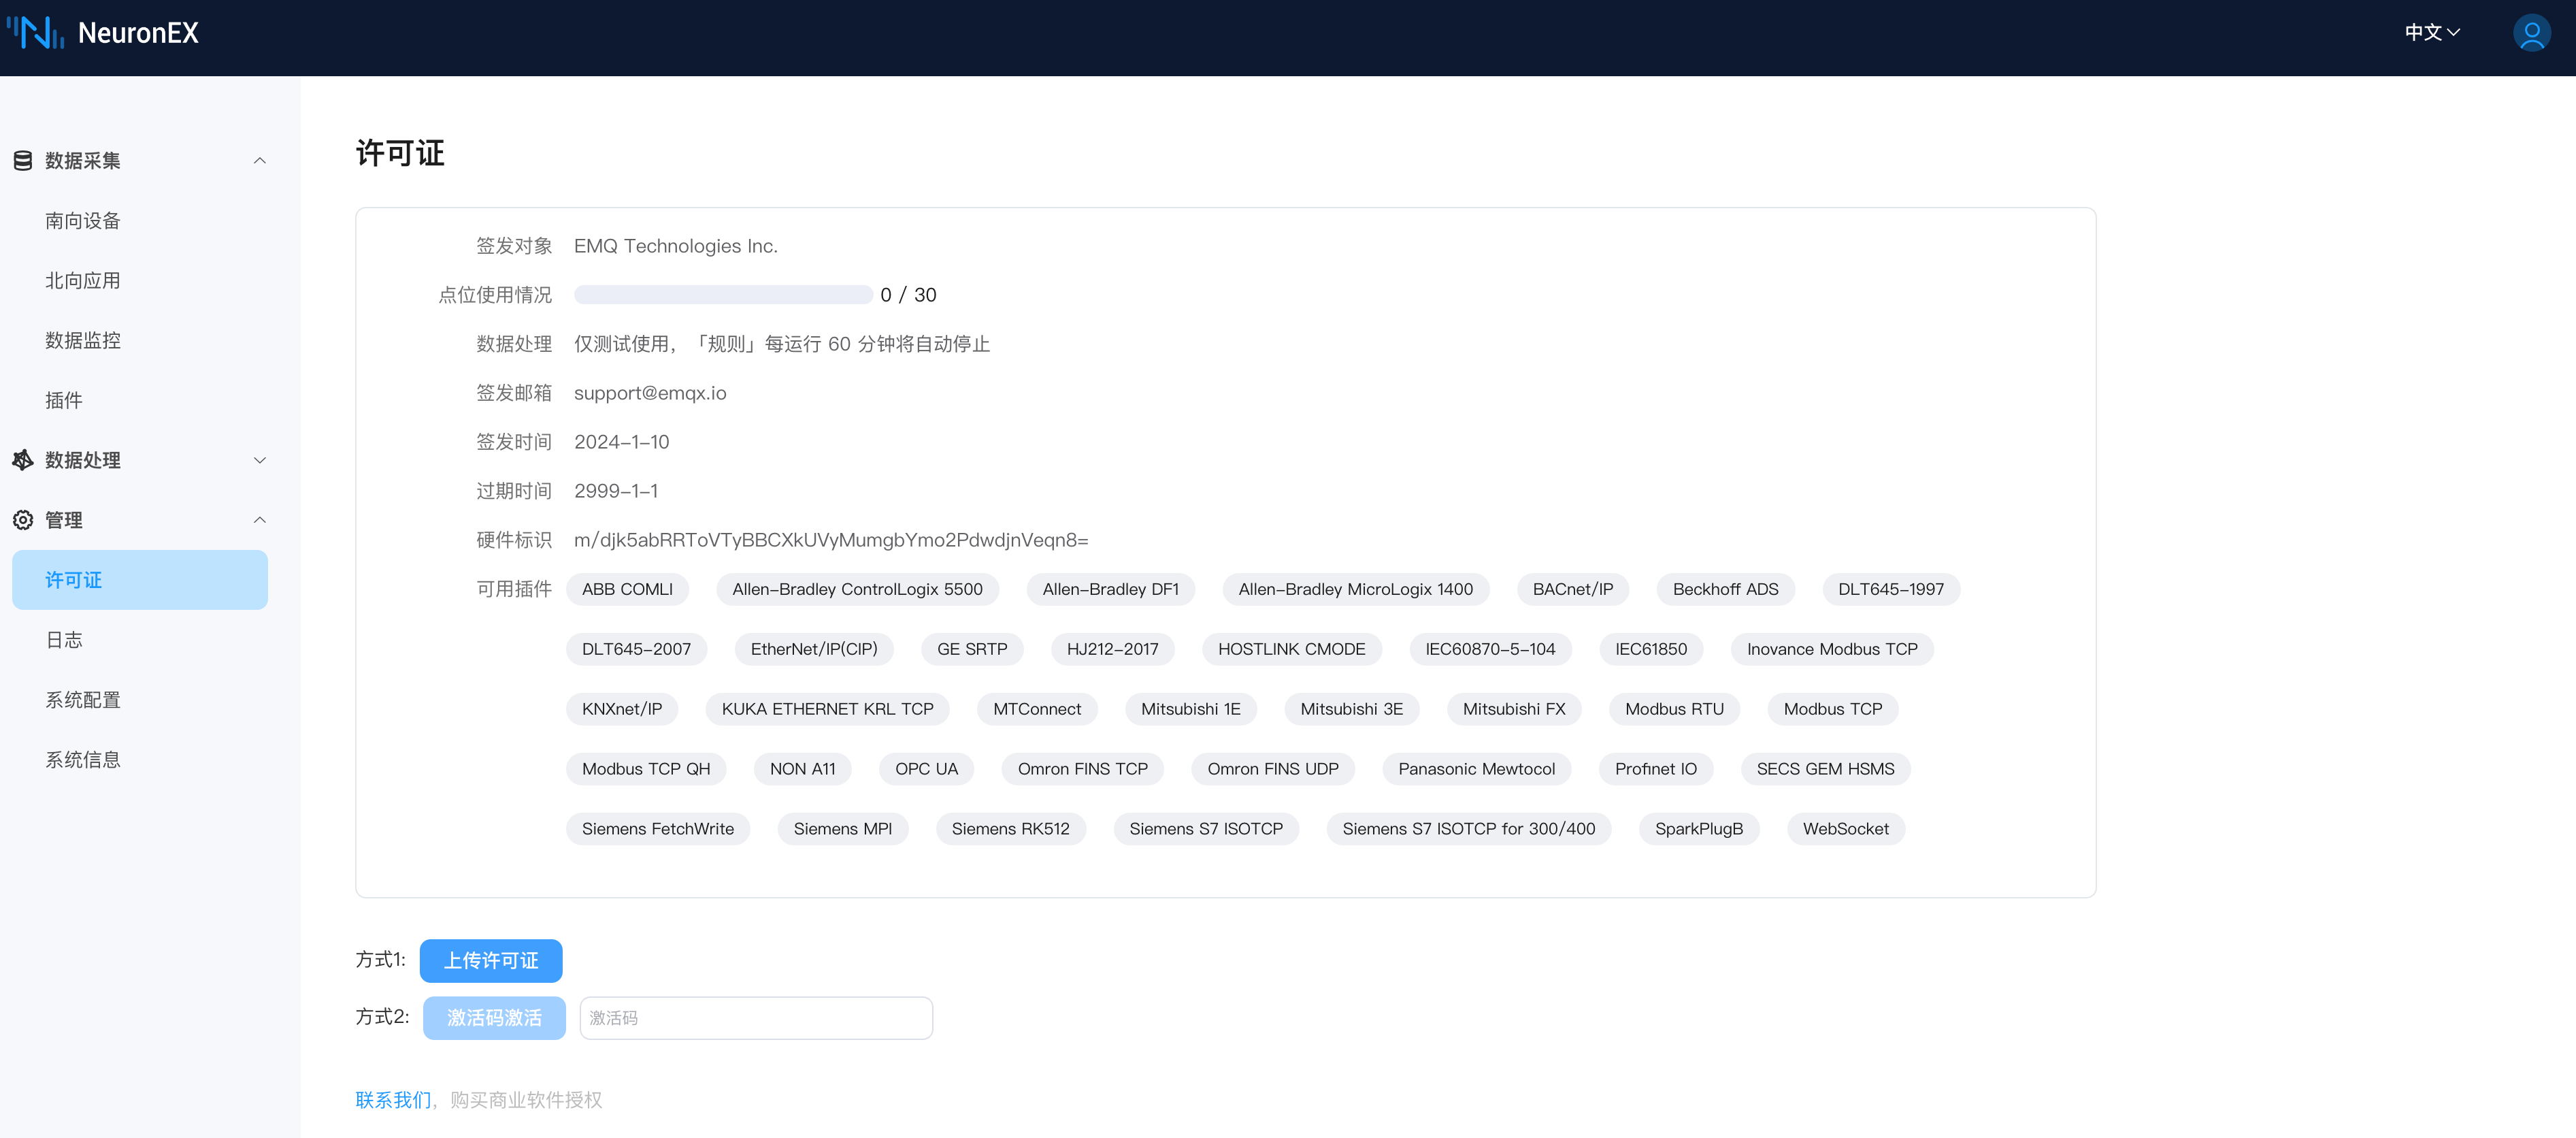The height and width of the screenshot is (1138, 2576).
Task: Click the 联系我们 link
Action: (x=393, y=1100)
